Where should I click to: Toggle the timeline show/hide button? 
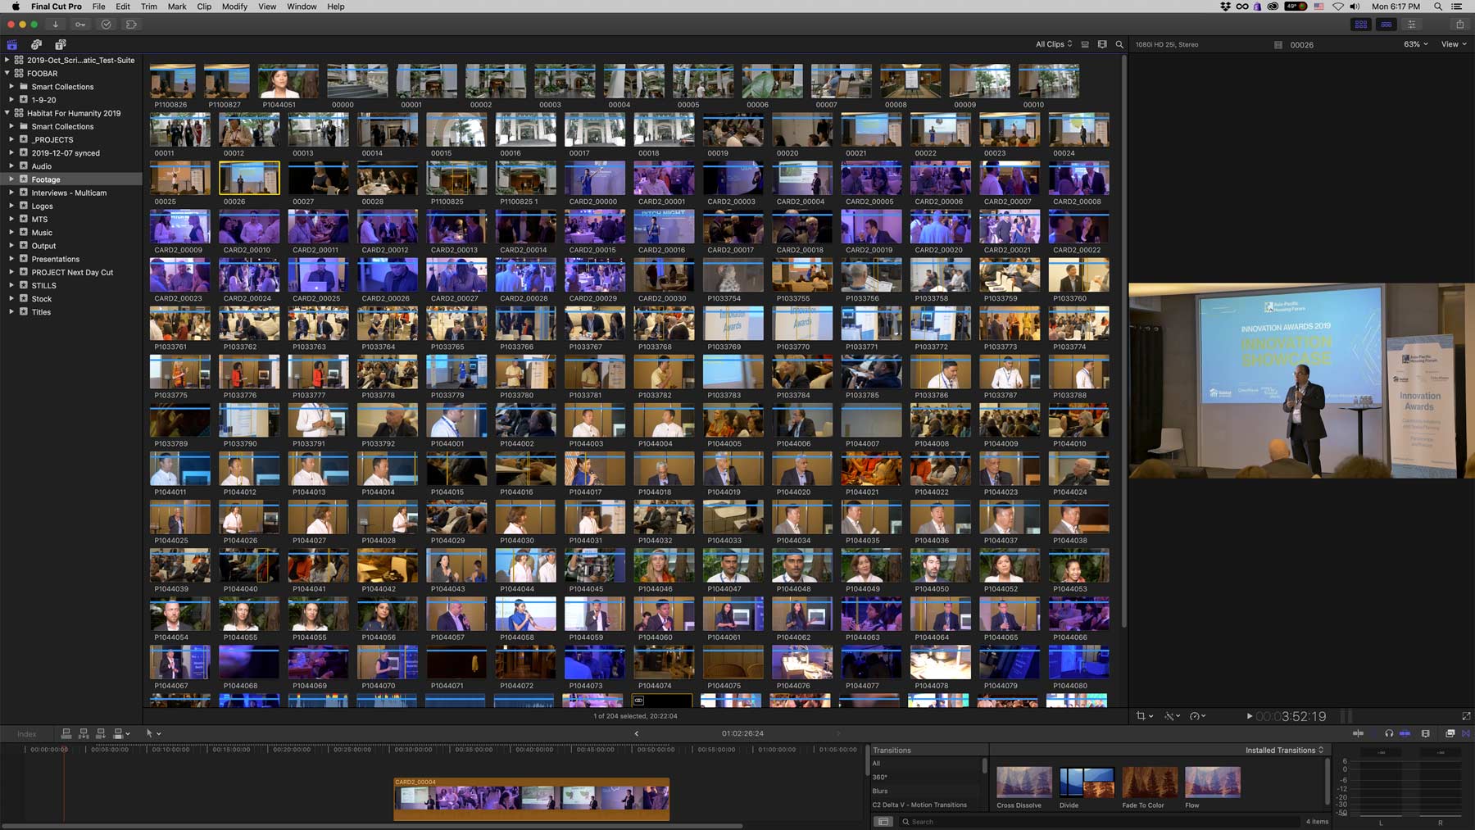pos(1386,25)
